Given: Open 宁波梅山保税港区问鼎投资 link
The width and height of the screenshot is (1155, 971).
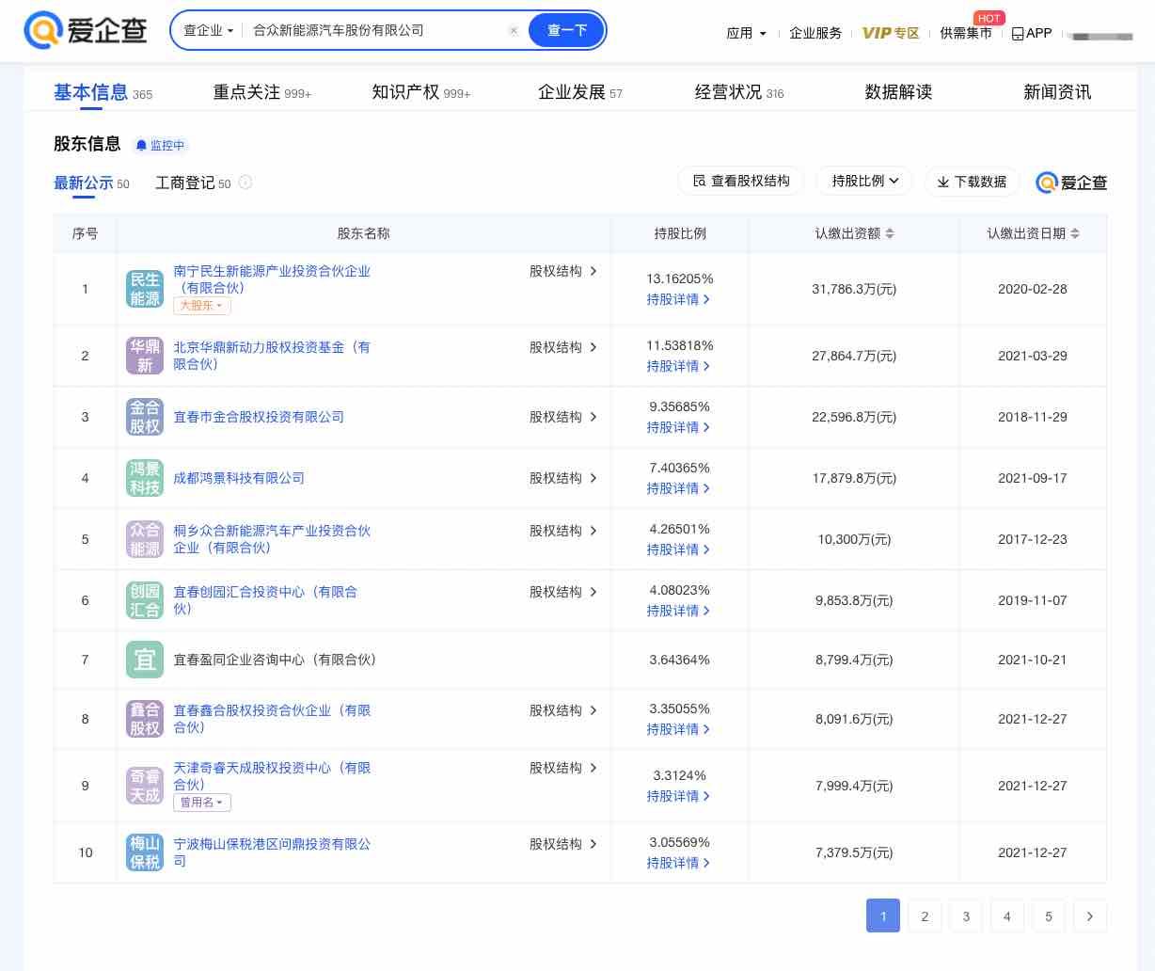Looking at the screenshot, I should pos(272,852).
